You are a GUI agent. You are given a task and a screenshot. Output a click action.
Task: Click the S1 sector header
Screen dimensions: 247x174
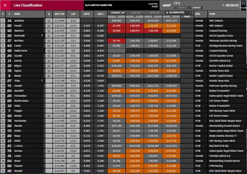[x=116, y=16]
